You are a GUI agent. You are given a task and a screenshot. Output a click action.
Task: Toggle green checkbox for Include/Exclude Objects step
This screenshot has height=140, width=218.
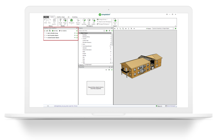(x=77, y=38)
